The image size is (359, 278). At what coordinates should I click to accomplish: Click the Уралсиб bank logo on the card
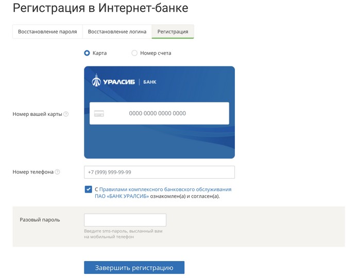coord(124,80)
